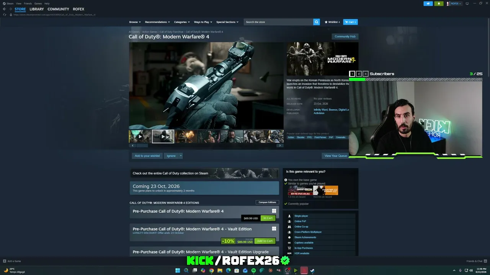Show hidden system tray icons
The width and height of the screenshot is (490, 275).
(x=454, y=270)
